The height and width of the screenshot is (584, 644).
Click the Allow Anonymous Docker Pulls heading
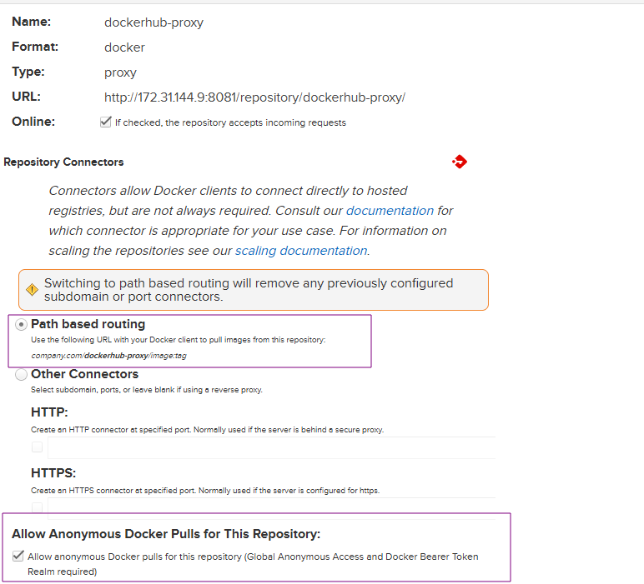point(166,534)
